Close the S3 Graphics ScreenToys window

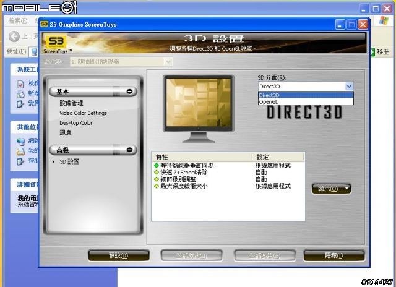pyautogui.click(x=363, y=25)
